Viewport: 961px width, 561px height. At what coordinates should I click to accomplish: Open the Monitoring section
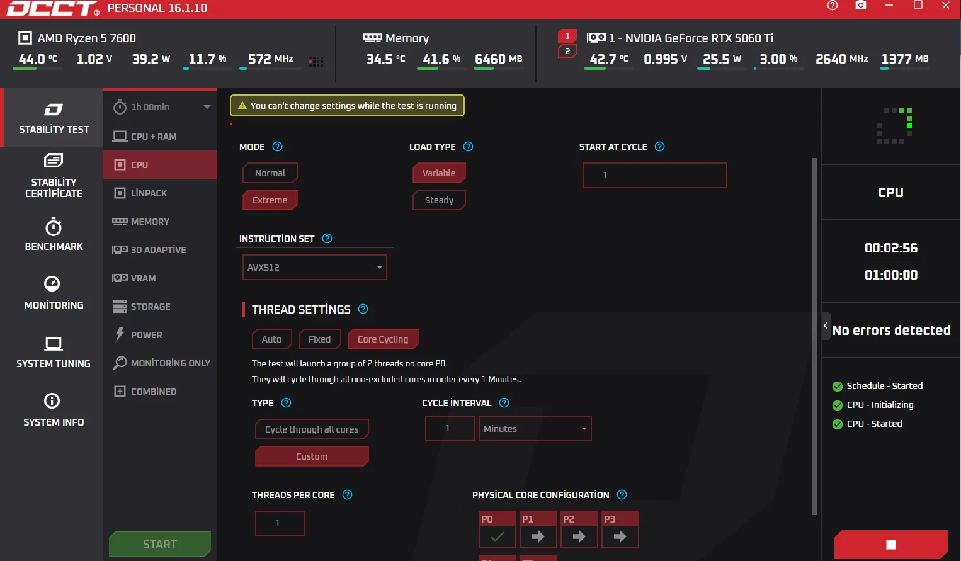pos(54,293)
